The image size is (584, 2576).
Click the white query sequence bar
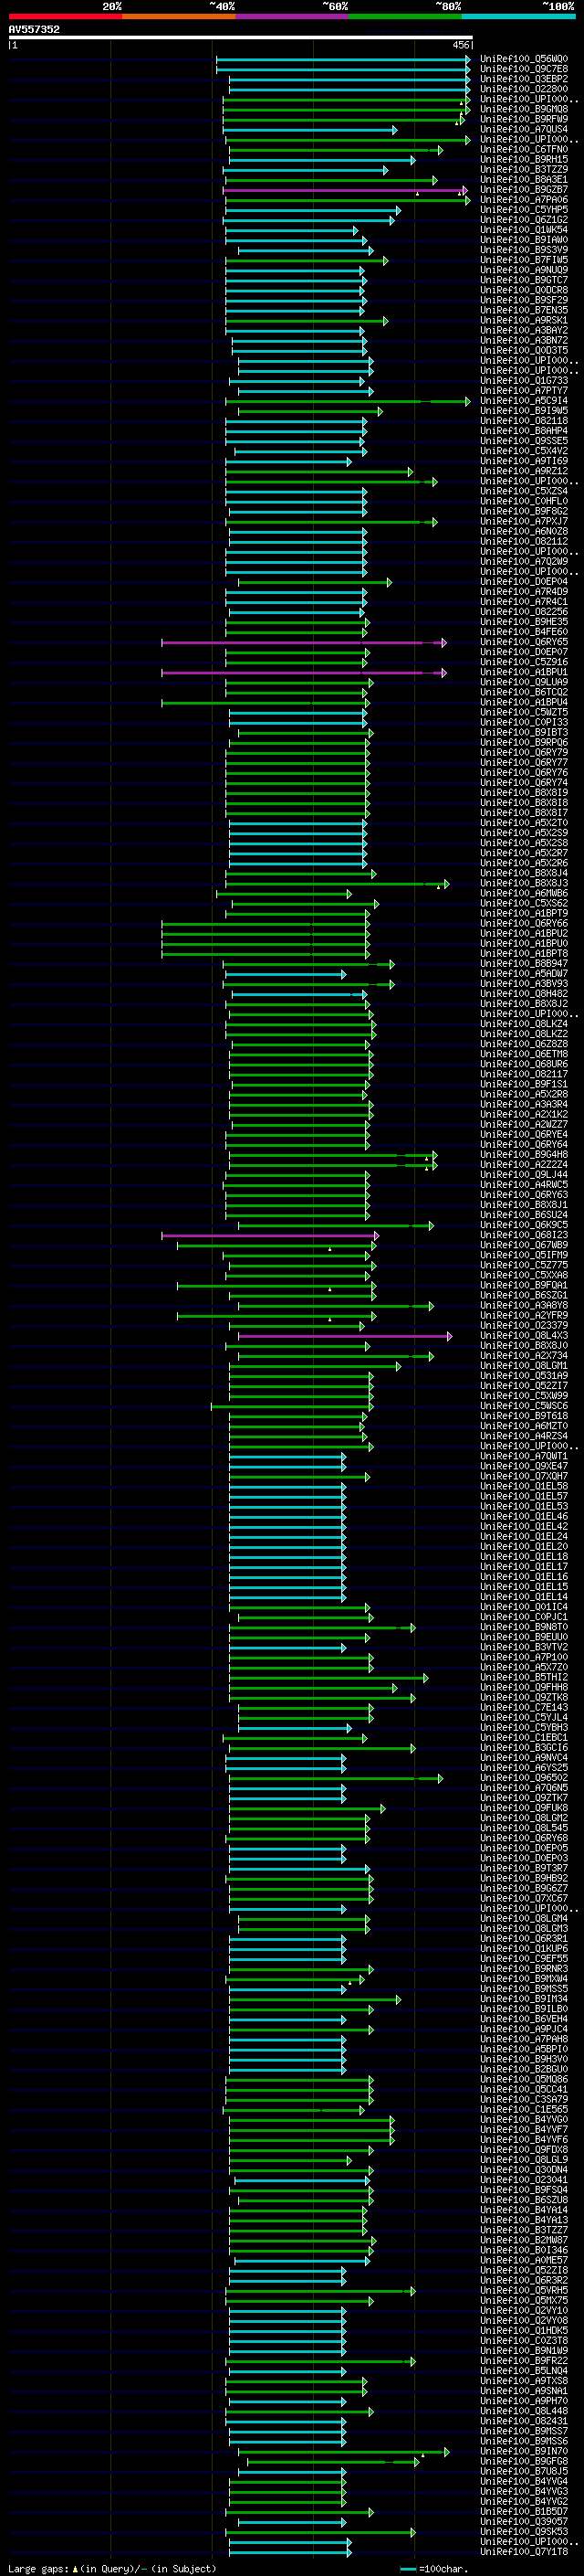[x=241, y=37]
